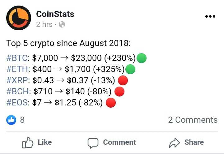Like the CoinStats post
The image size is (224, 154).
coord(37,142)
